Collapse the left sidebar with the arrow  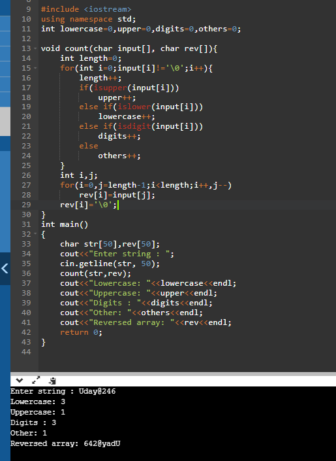(5, 269)
